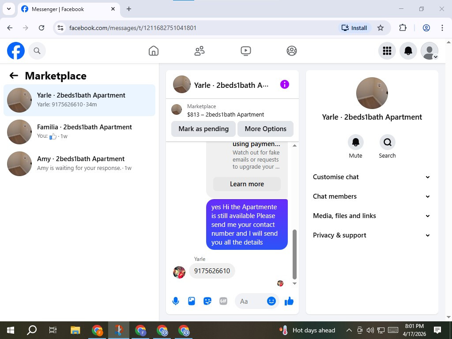Switch to the Messenger | Facebook tab
452x339 pixels.
click(68, 9)
